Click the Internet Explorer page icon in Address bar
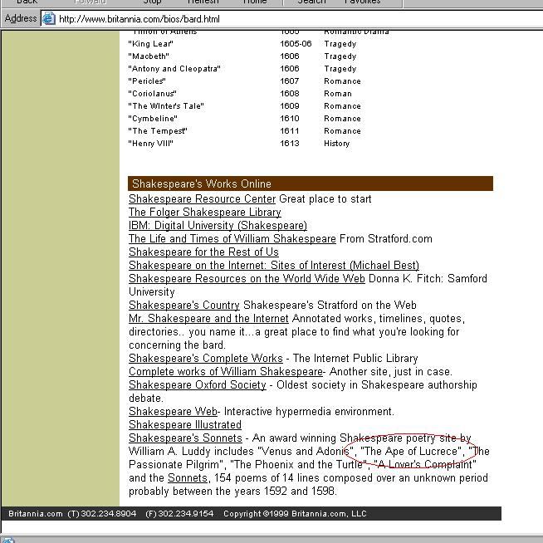543x543 pixels. pos(48,18)
